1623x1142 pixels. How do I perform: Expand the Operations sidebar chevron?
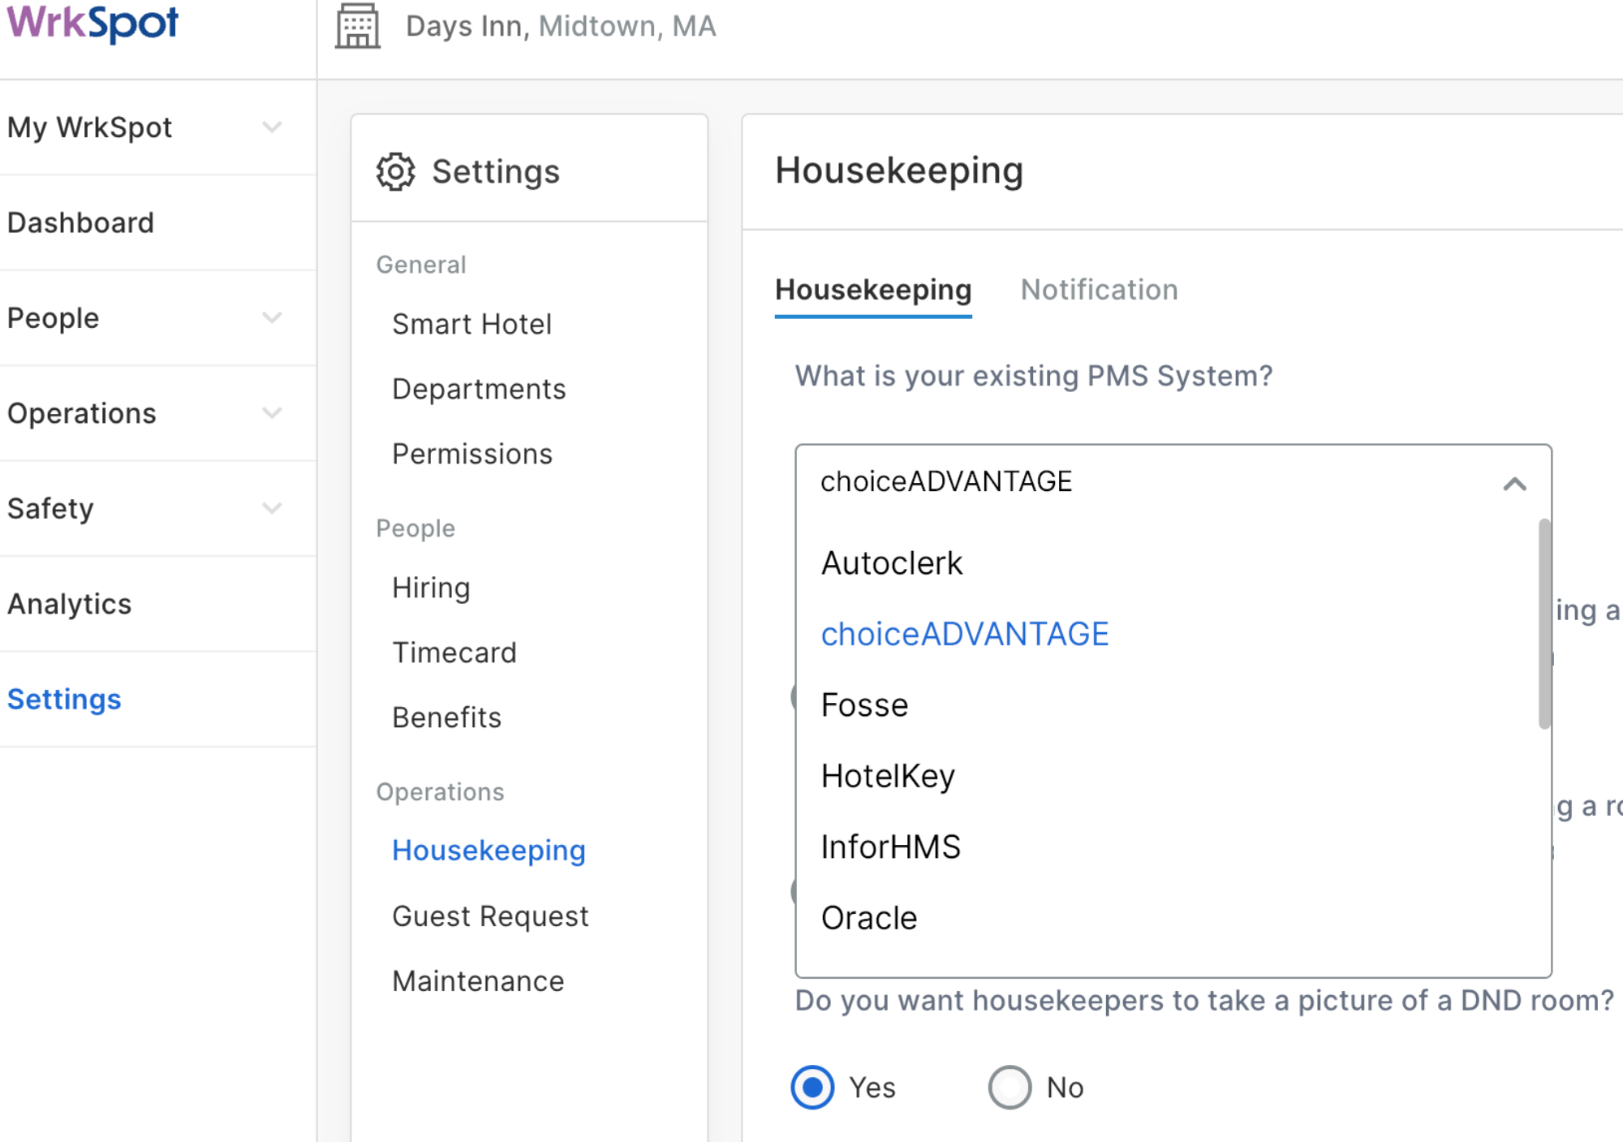[272, 412]
